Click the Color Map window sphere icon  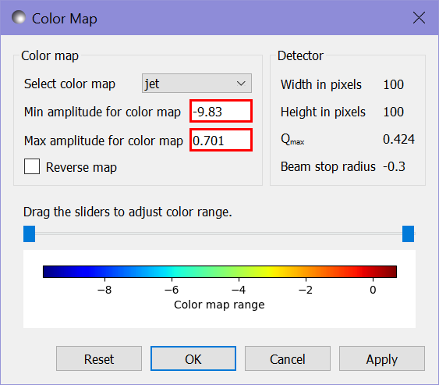click(19, 17)
